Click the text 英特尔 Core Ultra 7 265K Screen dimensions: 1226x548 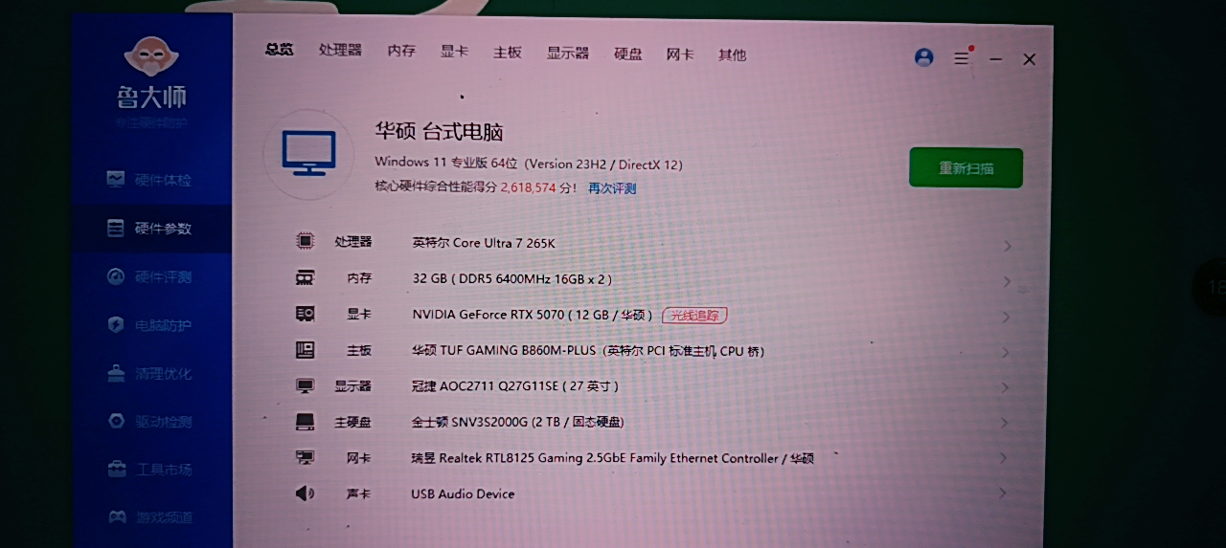tap(484, 243)
